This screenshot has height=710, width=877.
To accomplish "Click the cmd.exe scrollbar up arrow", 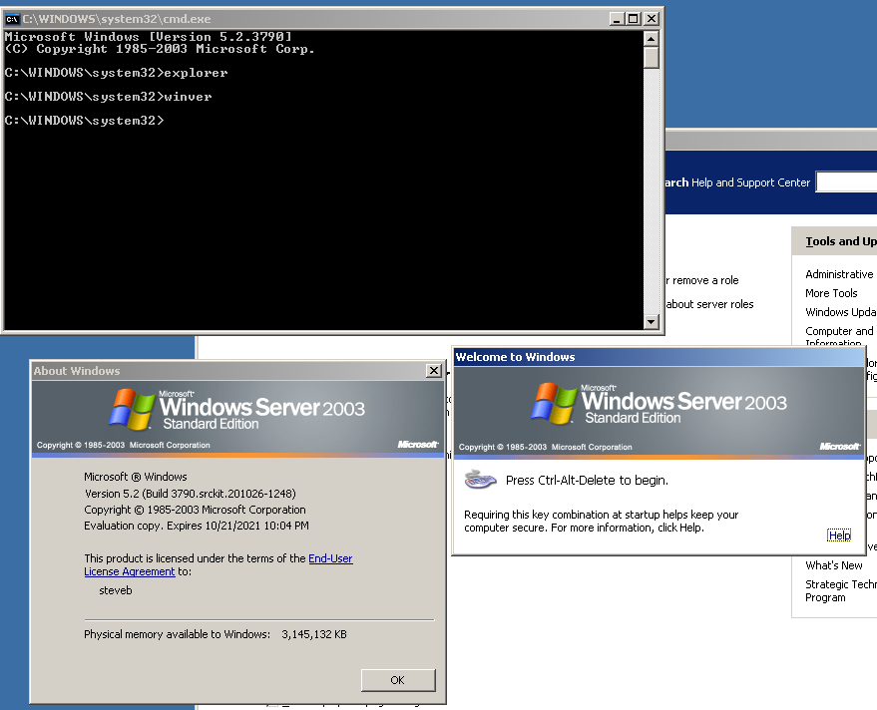I will tap(651, 39).
